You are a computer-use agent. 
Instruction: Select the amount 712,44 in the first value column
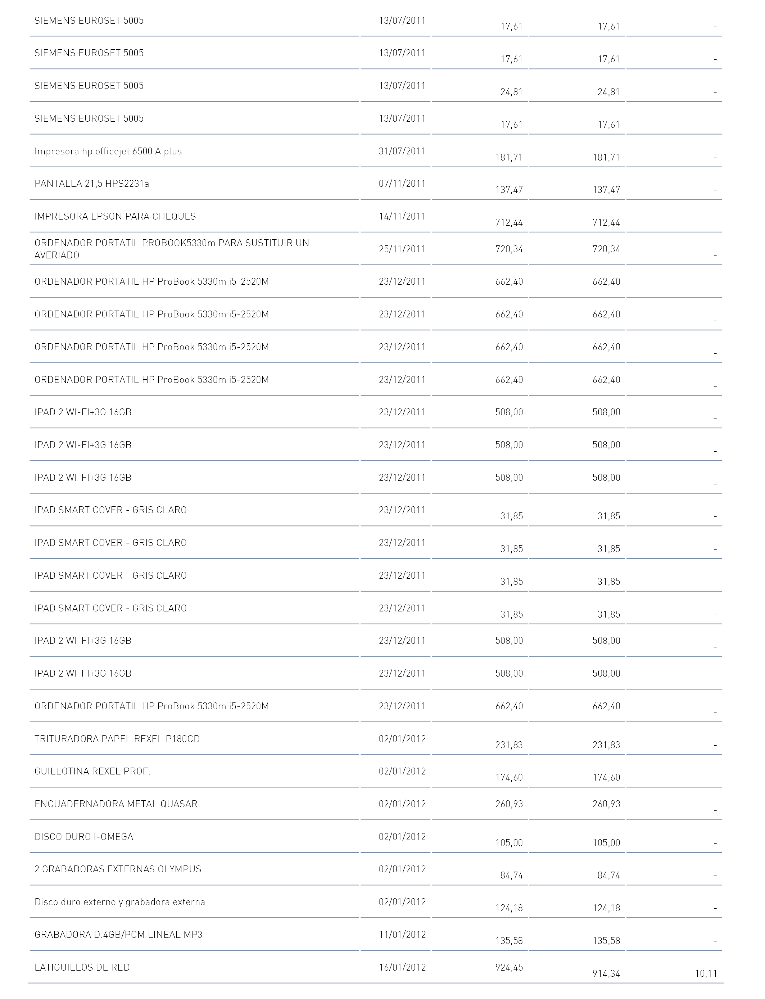(x=509, y=223)
